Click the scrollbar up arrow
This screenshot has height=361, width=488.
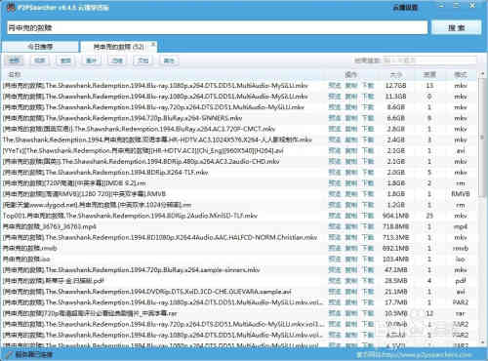[x=483, y=74]
